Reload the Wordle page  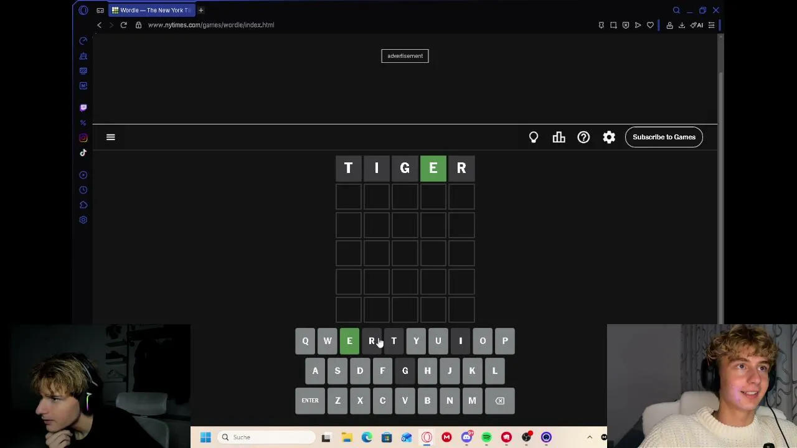coord(123,25)
